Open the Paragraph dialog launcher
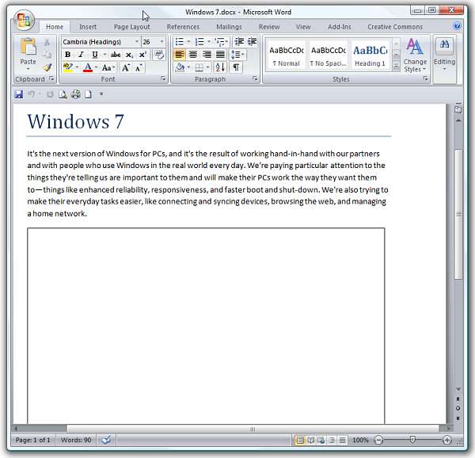The height and width of the screenshot is (458, 475). [x=255, y=78]
